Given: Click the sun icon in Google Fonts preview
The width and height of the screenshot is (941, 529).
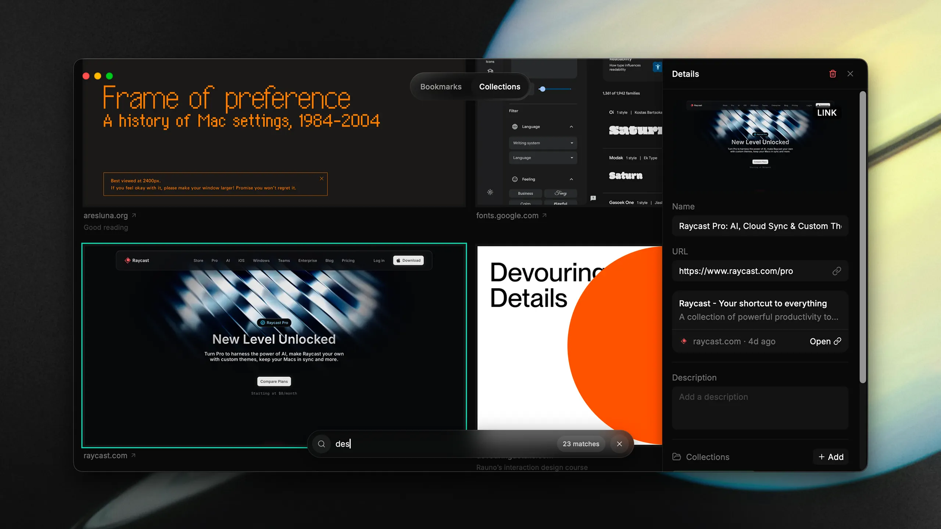Looking at the screenshot, I should click(490, 192).
